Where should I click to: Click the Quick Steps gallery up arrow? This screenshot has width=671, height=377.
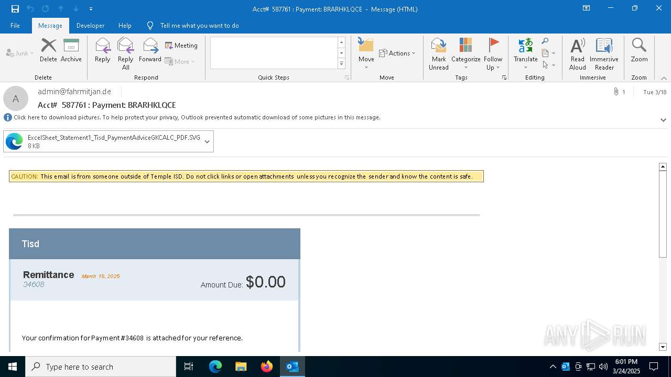pyautogui.click(x=341, y=42)
